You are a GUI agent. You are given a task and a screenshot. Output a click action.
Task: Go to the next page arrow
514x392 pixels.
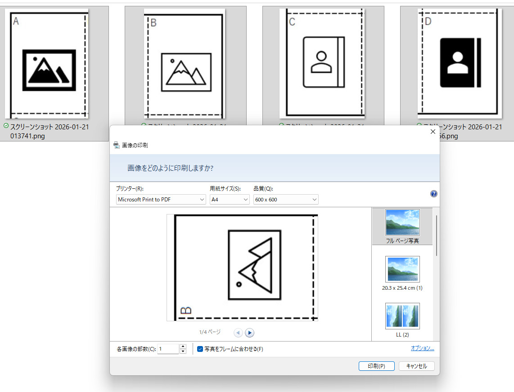click(x=250, y=333)
